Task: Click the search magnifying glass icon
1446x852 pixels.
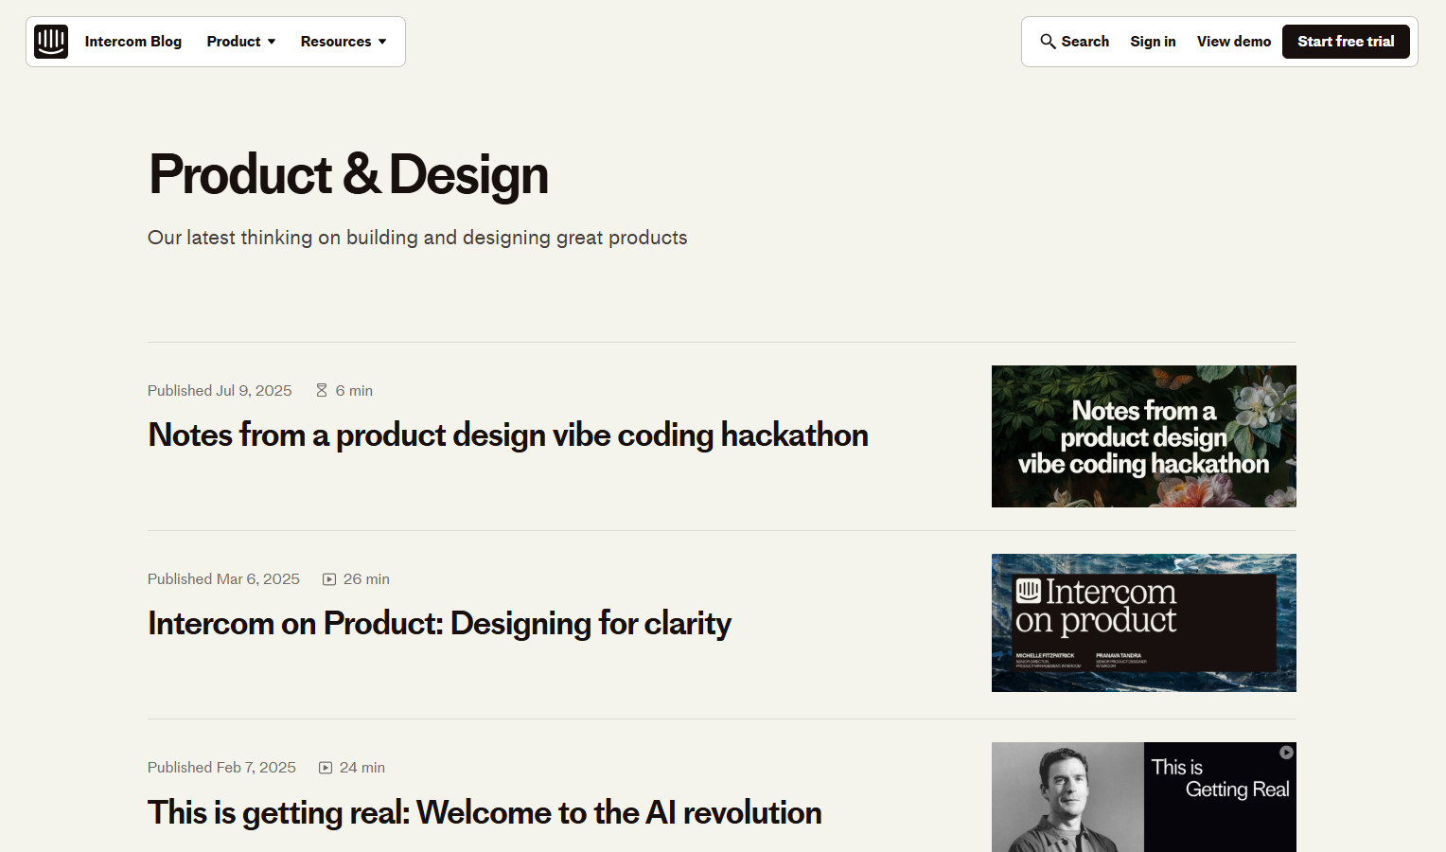Action: tap(1048, 42)
